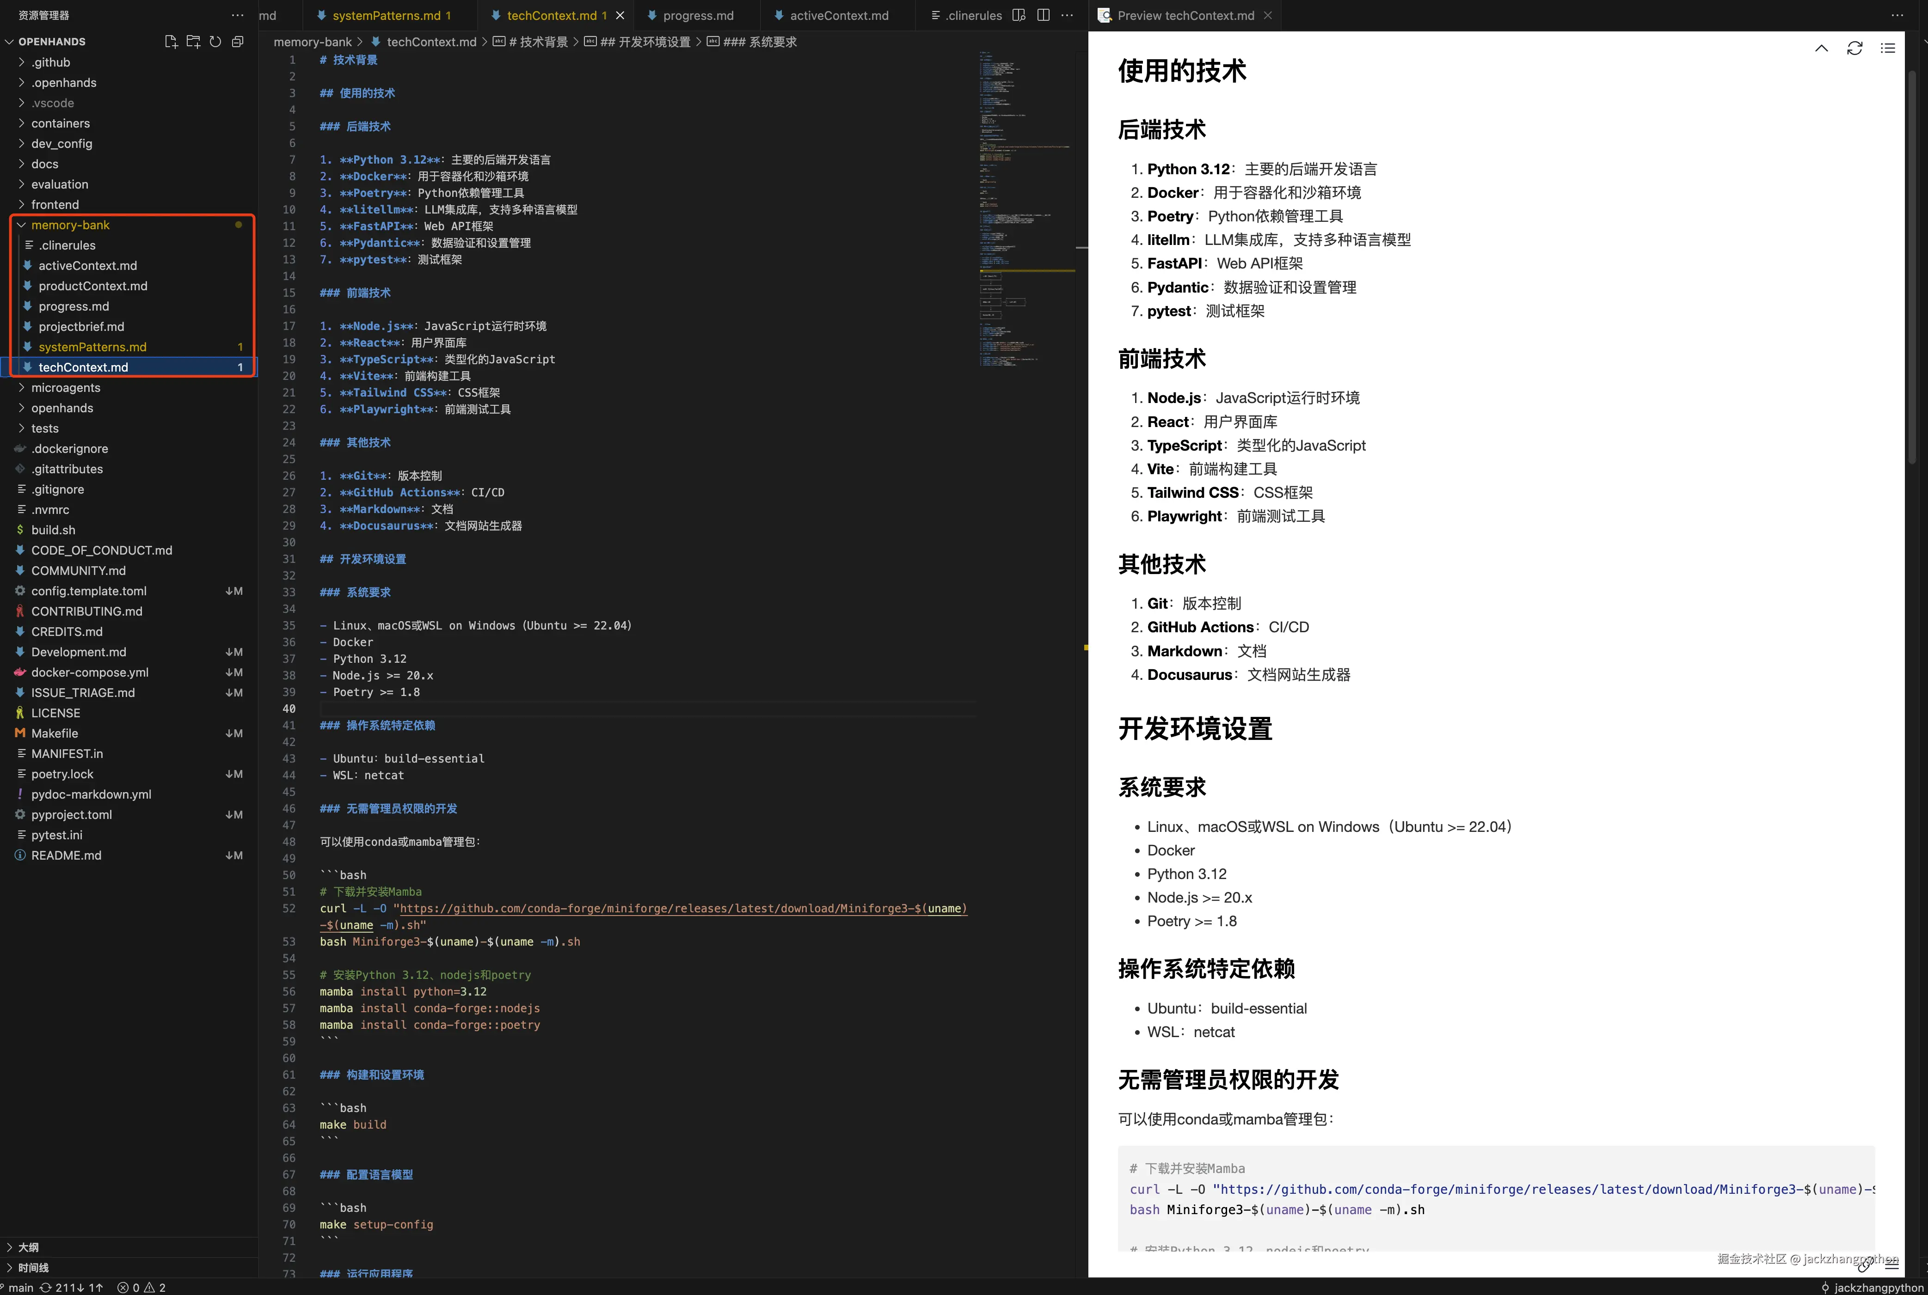1928x1295 pixels.
Task: Collapse the memory-bank folder
Action: click(70, 225)
